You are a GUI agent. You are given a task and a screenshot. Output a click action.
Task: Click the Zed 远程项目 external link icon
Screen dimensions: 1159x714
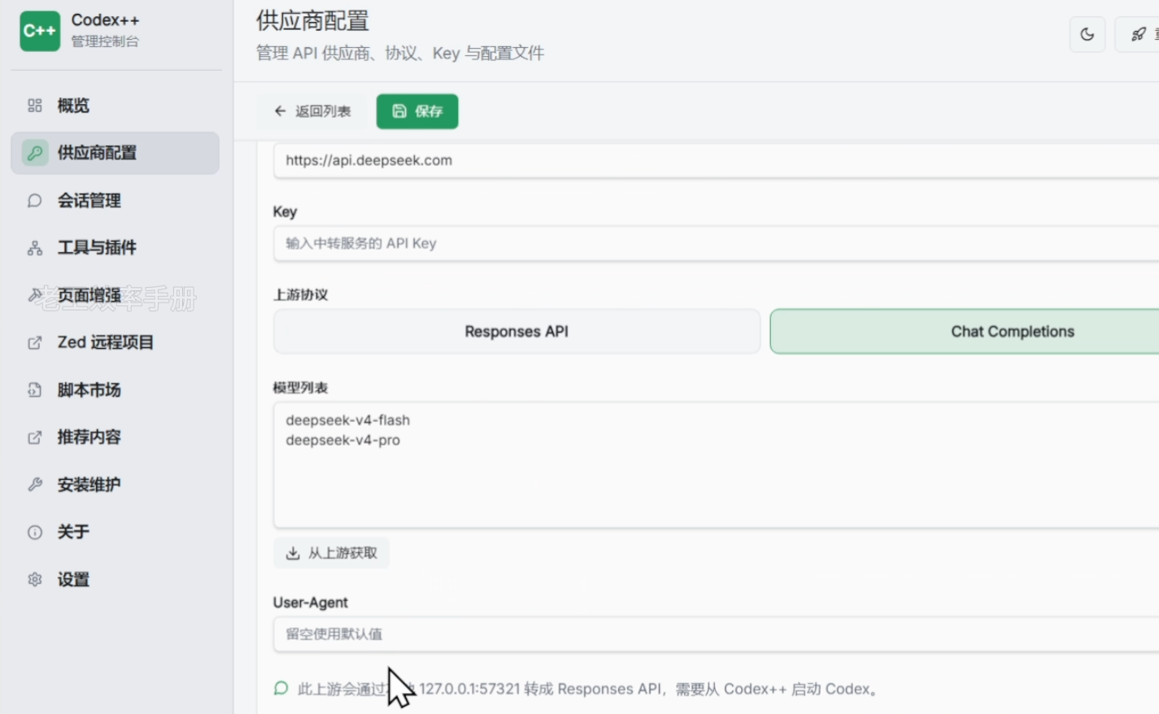[x=34, y=342]
